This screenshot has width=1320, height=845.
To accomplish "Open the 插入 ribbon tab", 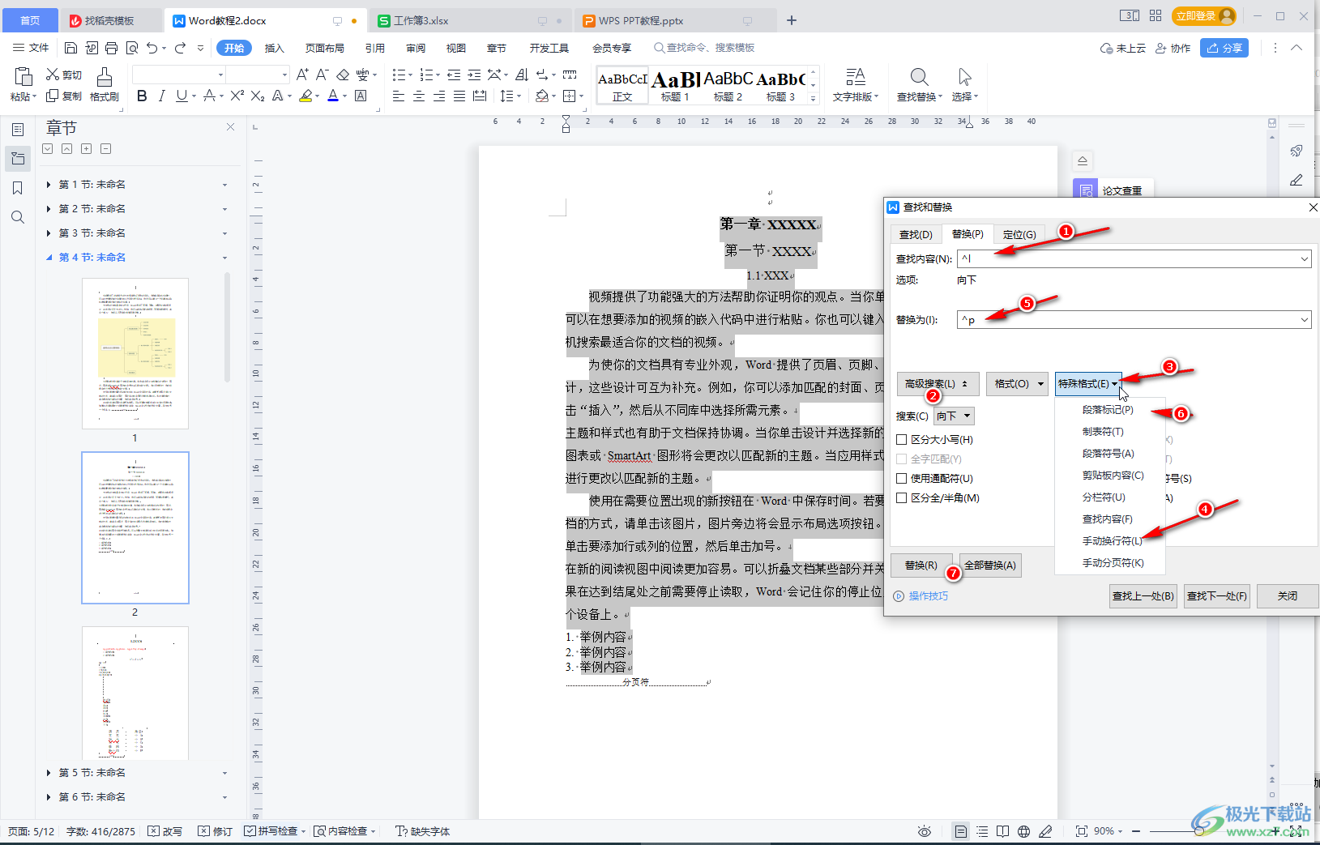I will (x=275, y=48).
